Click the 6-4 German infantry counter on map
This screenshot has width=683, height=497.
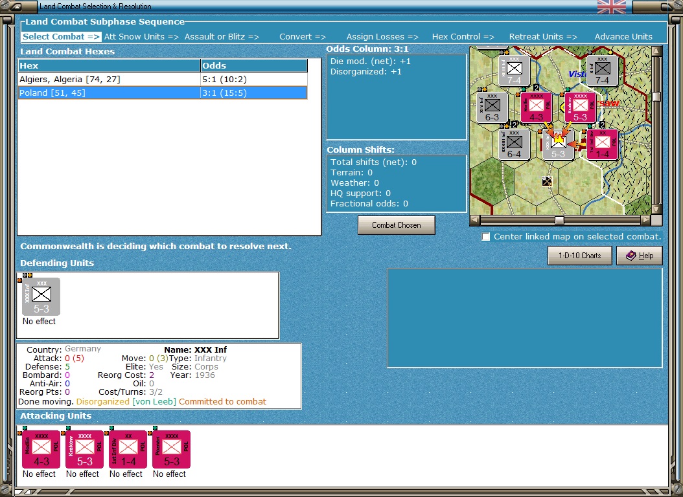515,144
